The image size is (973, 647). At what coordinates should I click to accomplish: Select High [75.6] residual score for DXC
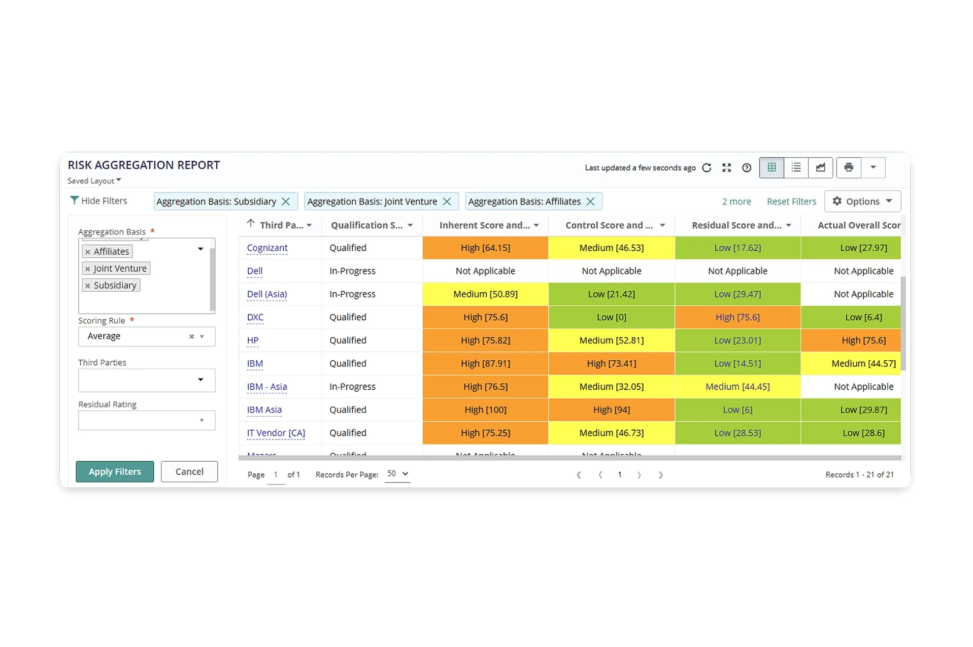coord(738,317)
